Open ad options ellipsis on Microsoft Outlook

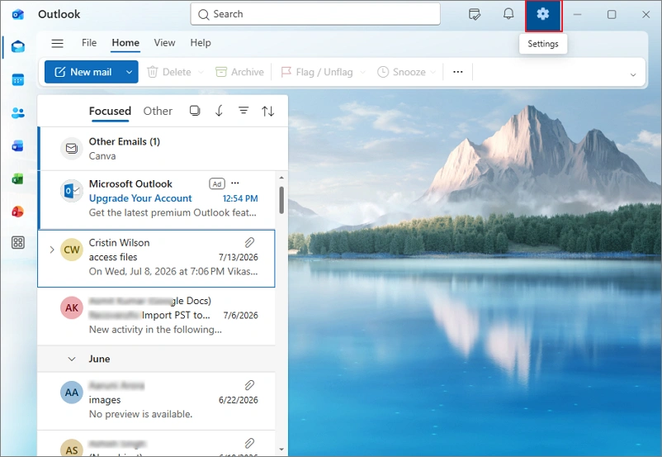[x=235, y=183]
